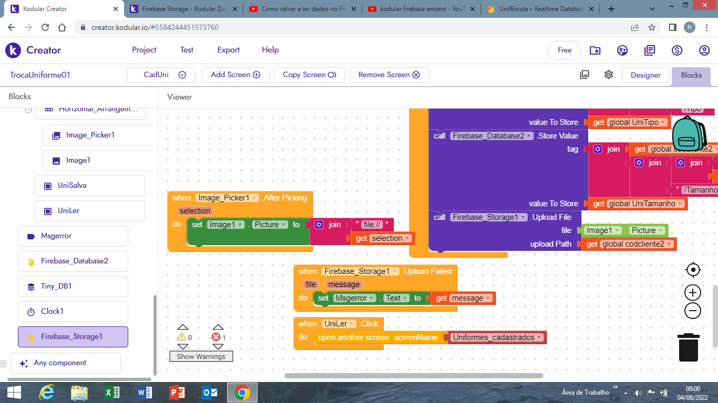
Task: Center the workspace with the crosshair icon
Action: [x=693, y=270]
